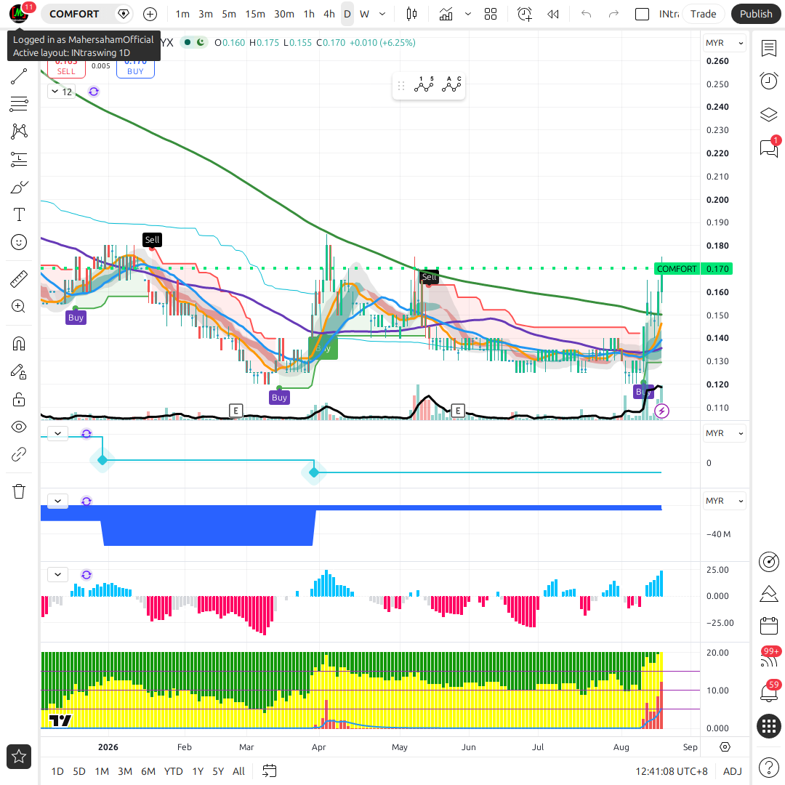Open the economic calendar panel

click(x=768, y=626)
